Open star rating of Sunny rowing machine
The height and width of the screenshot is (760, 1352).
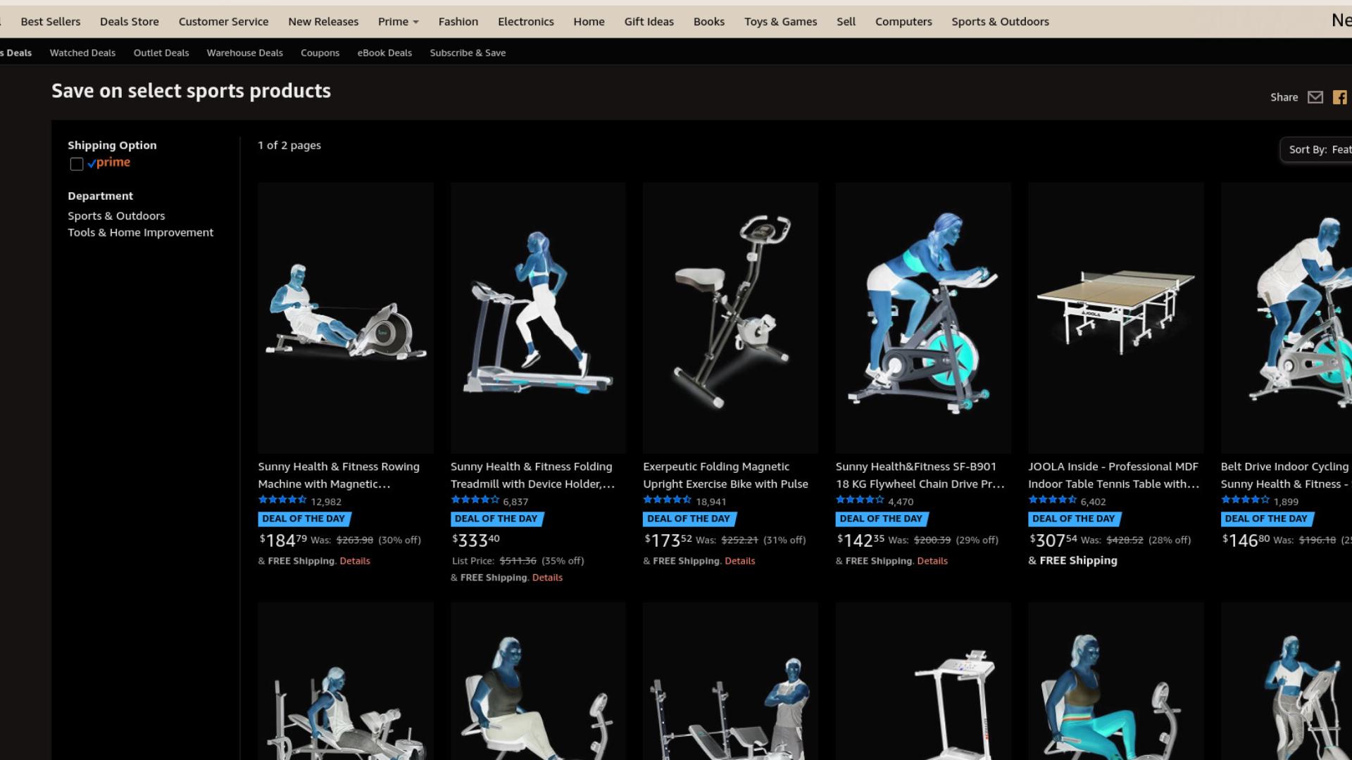point(282,500)
